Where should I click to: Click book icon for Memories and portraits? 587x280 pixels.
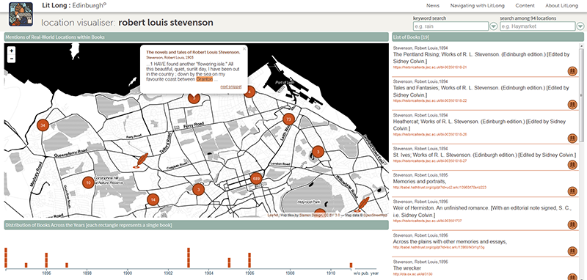pos(572,192)
